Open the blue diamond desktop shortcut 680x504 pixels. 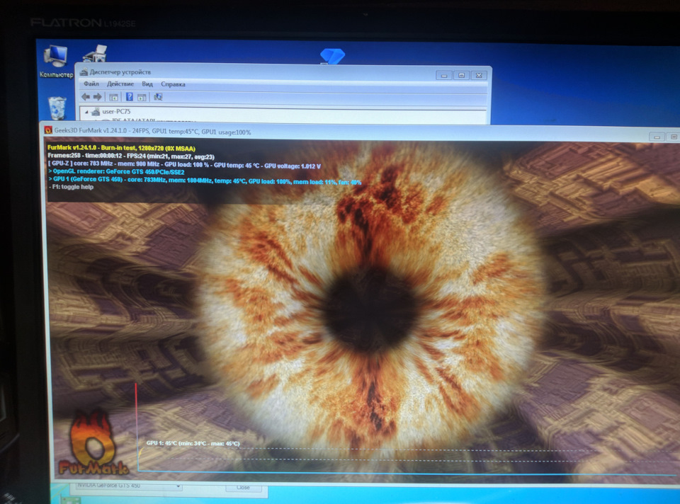332,56
